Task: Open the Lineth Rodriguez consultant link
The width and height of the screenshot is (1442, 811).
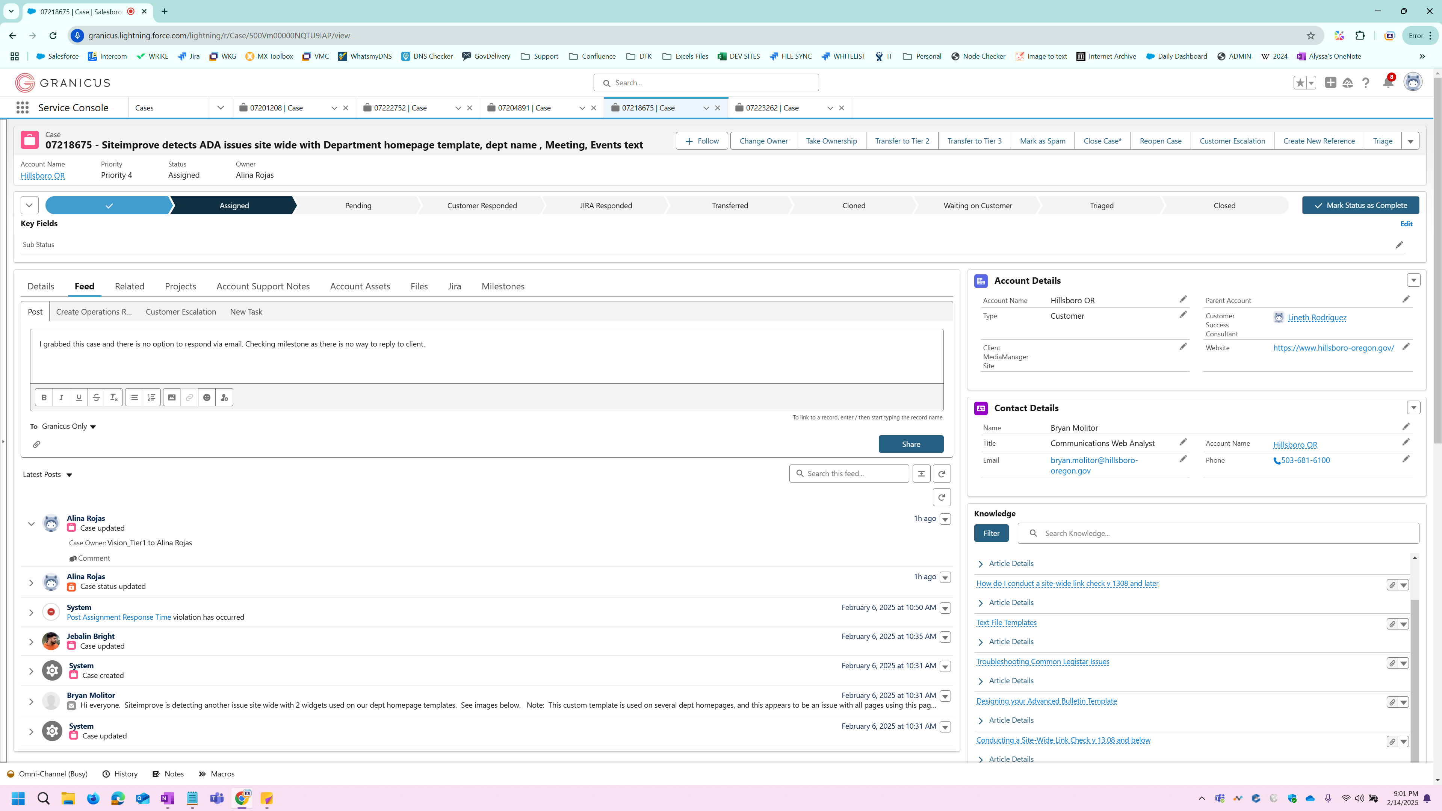Action: click(1317, 318)
